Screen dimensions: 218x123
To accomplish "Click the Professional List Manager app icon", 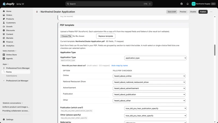I will pos(4,81).
